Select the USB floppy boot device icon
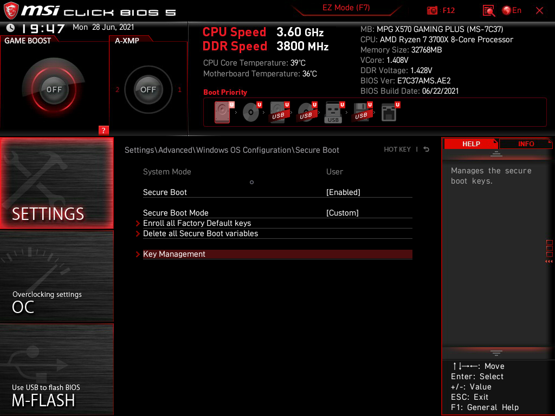Viewport: 555px width, 416px height. (362, 112)
